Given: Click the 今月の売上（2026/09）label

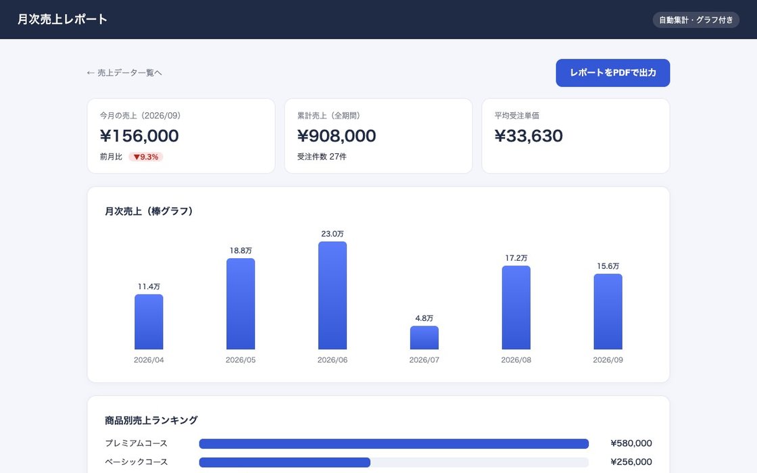Looking at the screenshot, I should click(141, 116).
